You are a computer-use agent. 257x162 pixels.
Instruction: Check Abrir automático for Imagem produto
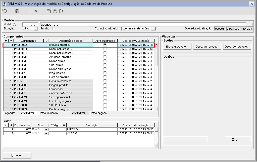(105, 85)
